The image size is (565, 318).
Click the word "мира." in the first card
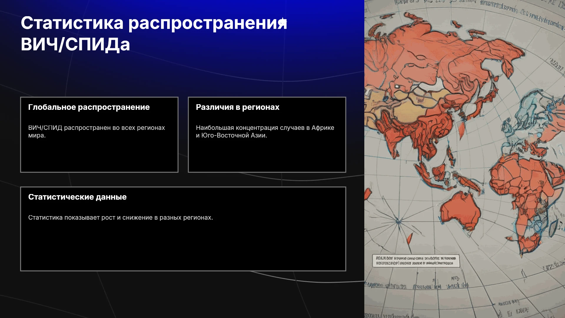[x=37, y=135]
